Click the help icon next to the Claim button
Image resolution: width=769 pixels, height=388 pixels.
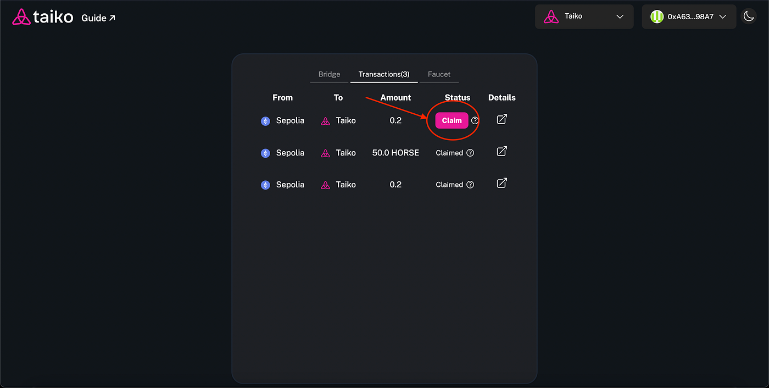475,120
